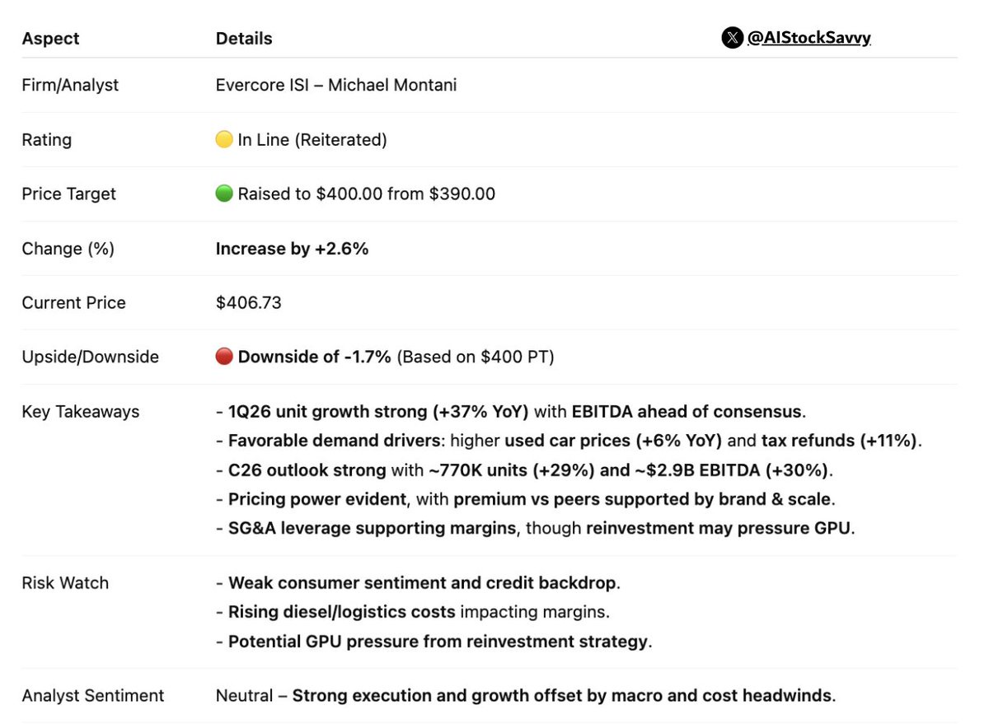Select the Details column header

coord(244,39)
